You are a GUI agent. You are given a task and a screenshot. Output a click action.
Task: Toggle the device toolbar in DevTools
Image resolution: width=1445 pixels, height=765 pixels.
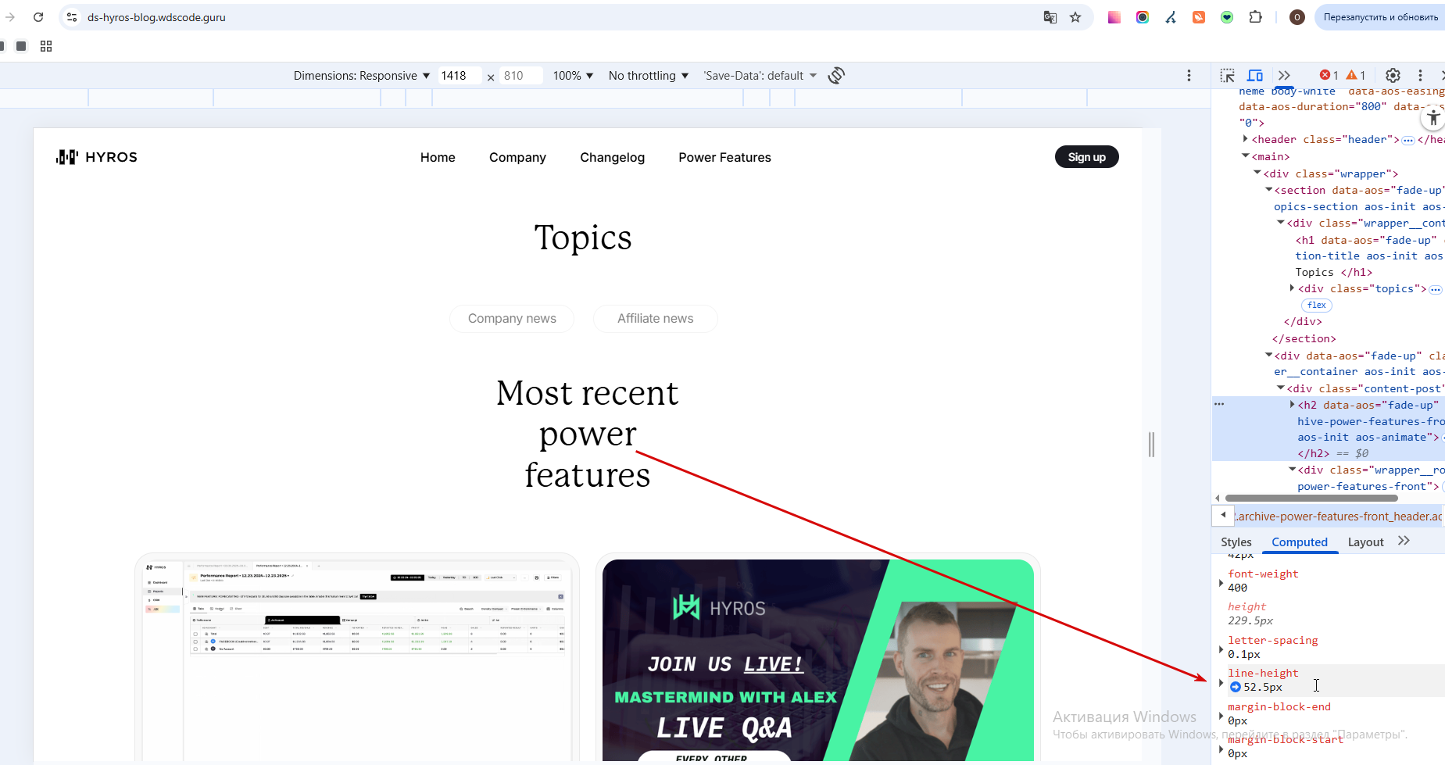click(x=1255, y=75)
